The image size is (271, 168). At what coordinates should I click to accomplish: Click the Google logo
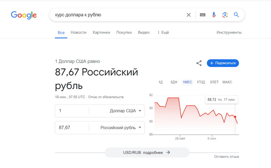(x=24, y=15)
